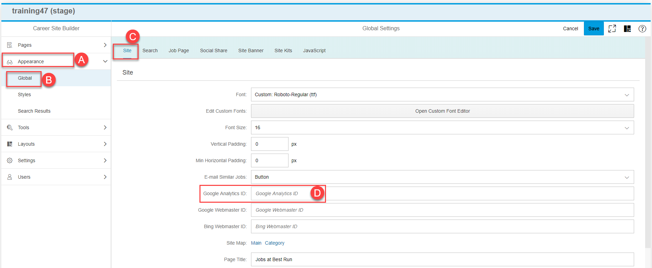Switch to the Search tab
This screenshot has height=268, width=652.
click(150, 51)
